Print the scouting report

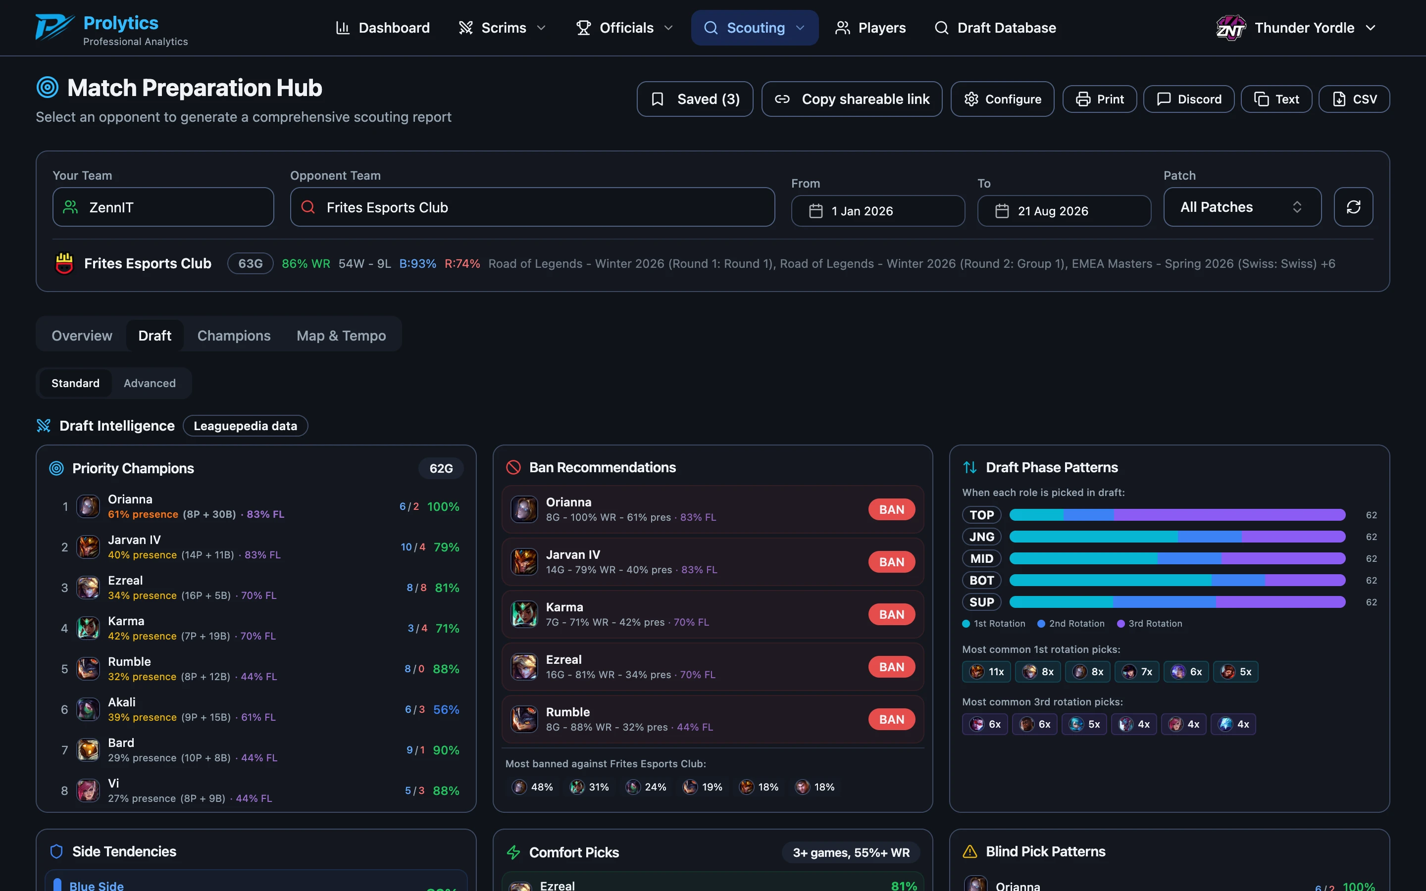(x=1100, y=99)
